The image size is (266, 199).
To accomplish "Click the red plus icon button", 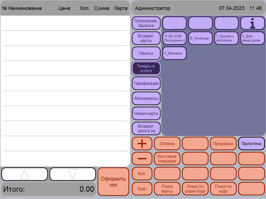I will point(142,143).
